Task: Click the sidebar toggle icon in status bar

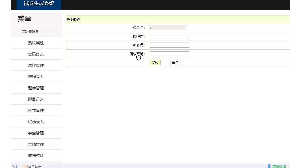Action: tap(14, 166)
